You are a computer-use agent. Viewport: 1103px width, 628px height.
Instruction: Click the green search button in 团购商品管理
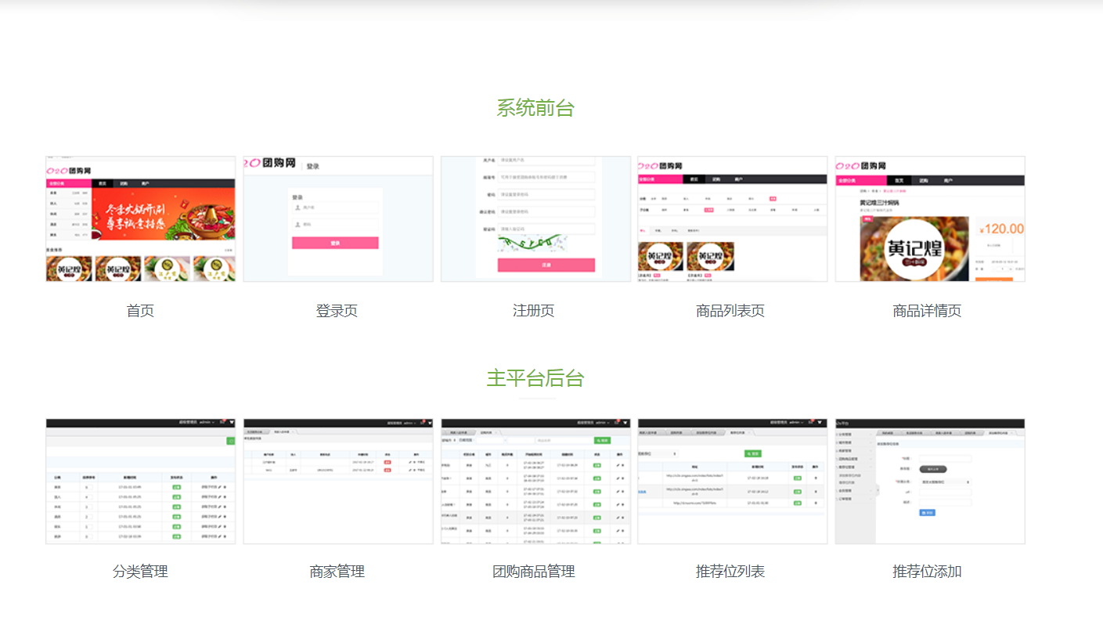tap(603, 441)
